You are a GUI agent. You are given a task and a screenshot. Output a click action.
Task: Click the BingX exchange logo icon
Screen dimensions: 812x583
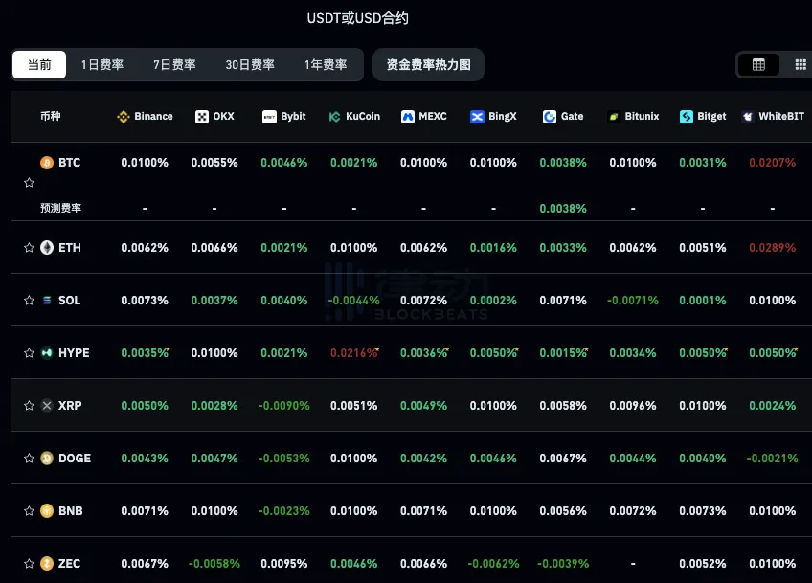(477, 117)
